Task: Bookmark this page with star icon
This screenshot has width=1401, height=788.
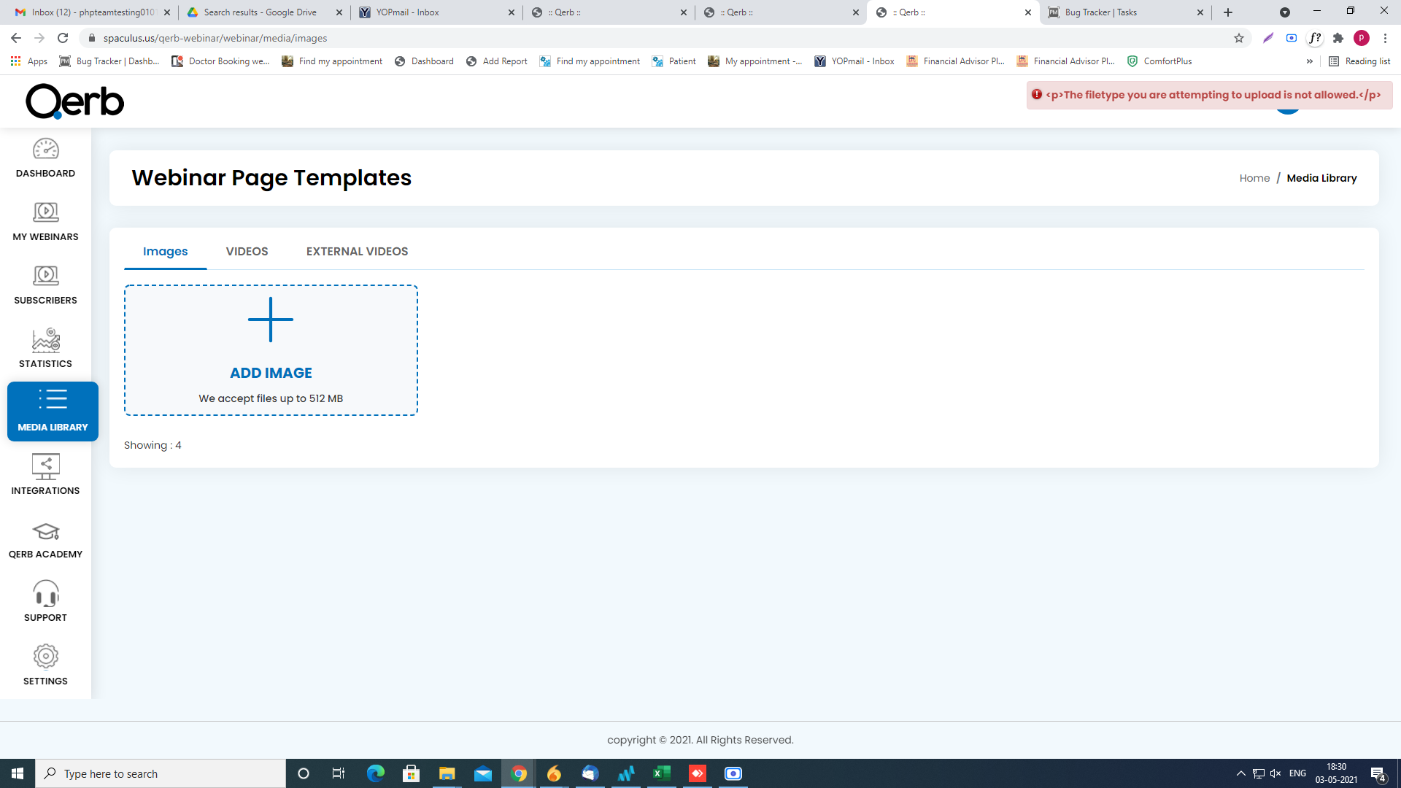Action: 1239,38
